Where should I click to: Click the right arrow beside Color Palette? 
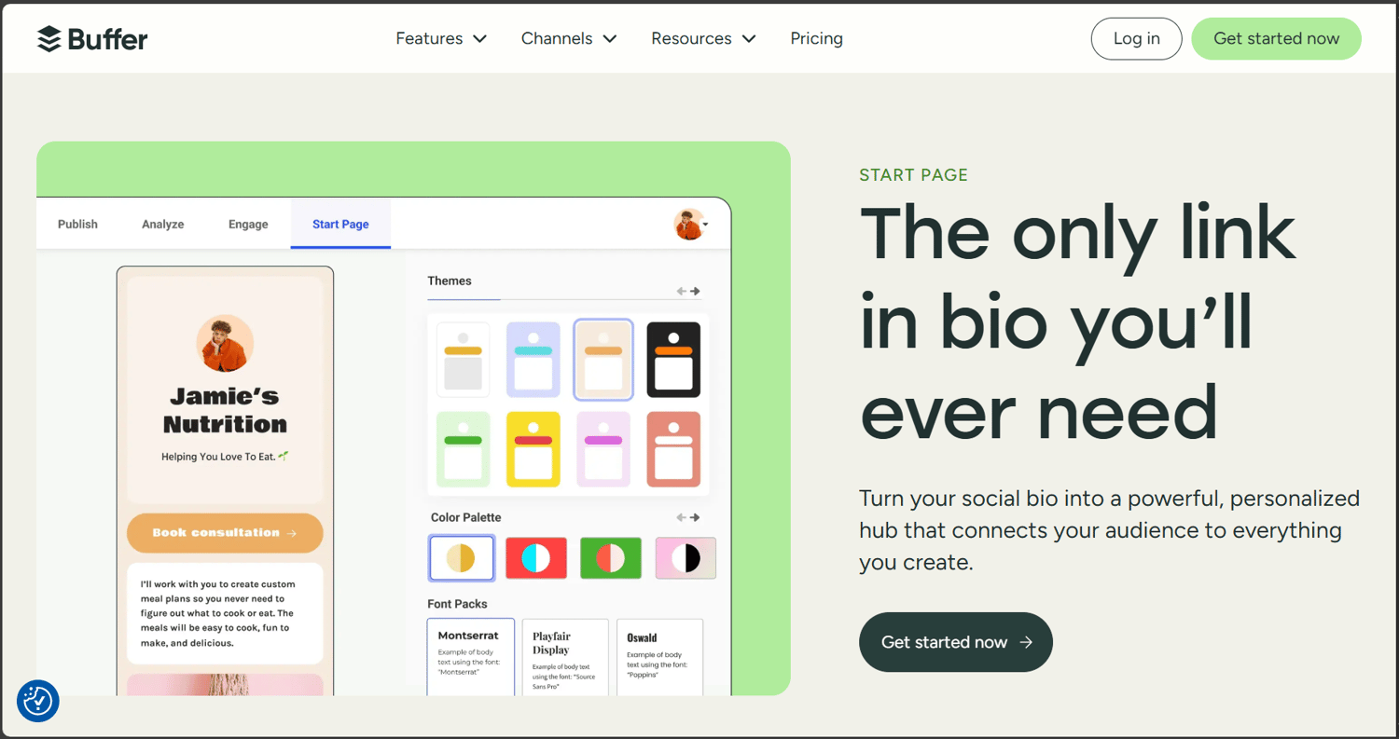click(x=696, y=516)
